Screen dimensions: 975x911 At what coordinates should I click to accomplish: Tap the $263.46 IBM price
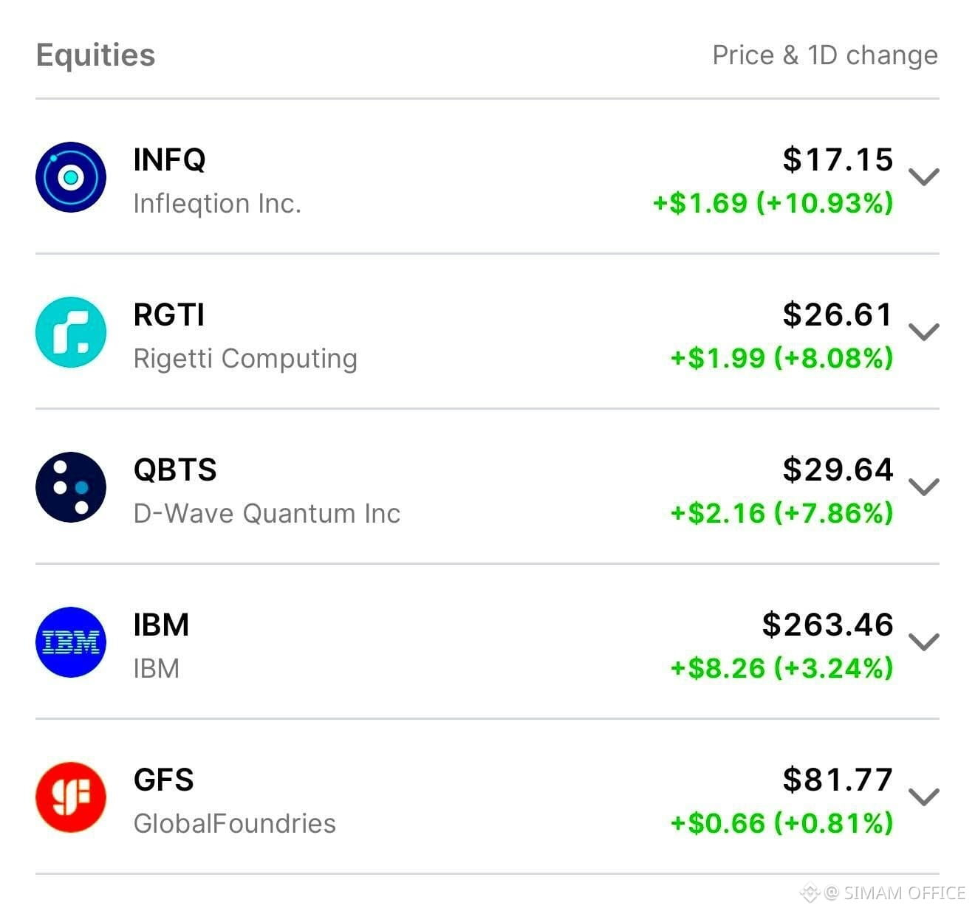click(x=827, y=625)
